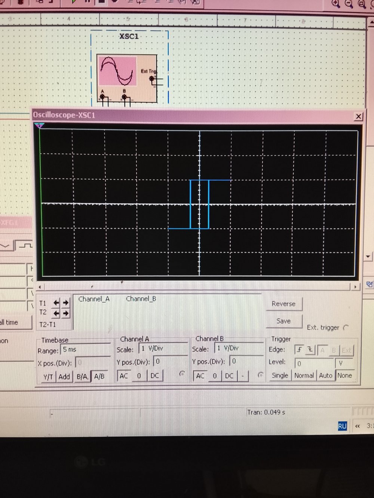The image size is (374, 498).
Task: Shift cursor T2 right with arrow
Action: pos(66,313)
